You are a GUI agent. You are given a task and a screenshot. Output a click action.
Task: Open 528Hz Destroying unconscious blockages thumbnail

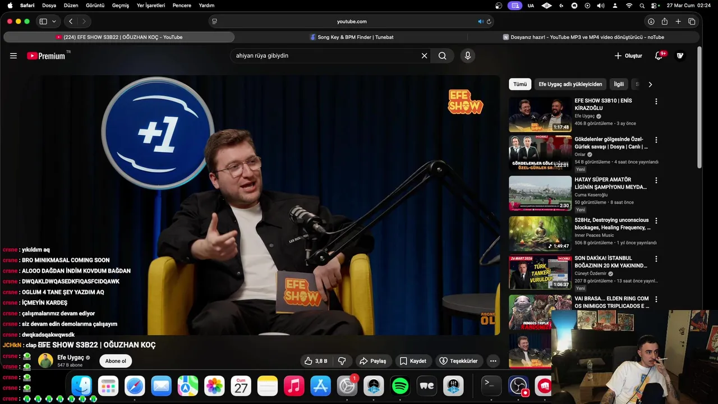point(540,234)
